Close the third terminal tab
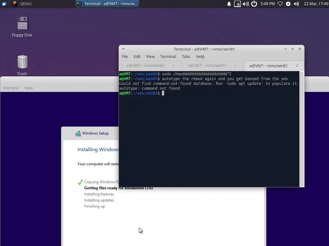Viewport: 329px width, 246px height. [x=297, y=66]
